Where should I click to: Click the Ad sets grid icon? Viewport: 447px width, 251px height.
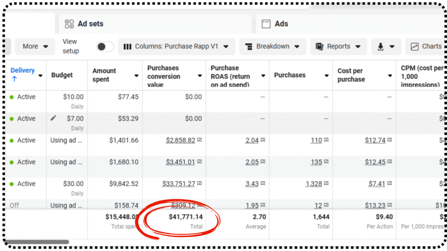click(69, 24)
